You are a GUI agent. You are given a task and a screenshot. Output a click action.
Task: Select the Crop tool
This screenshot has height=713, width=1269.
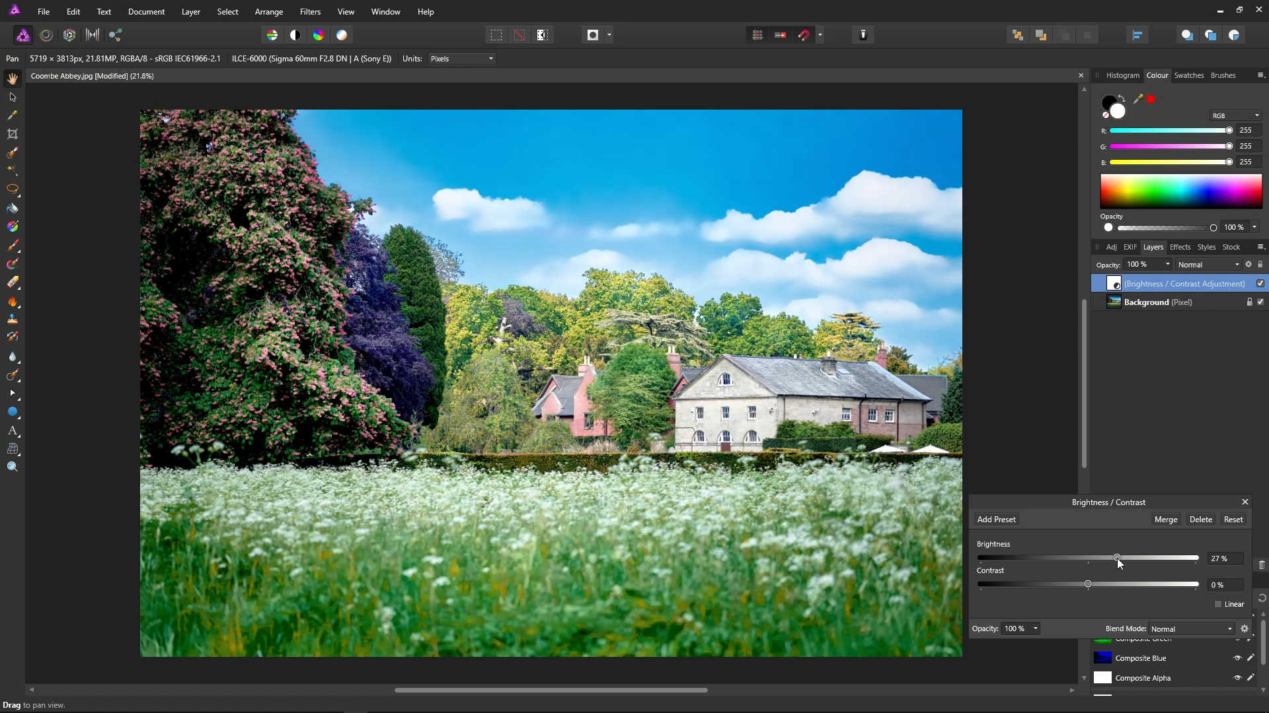13,134
